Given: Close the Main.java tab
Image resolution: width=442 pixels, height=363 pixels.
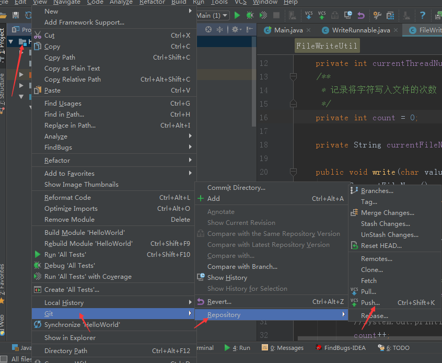Looking at the screenshot, I should 309,30.
